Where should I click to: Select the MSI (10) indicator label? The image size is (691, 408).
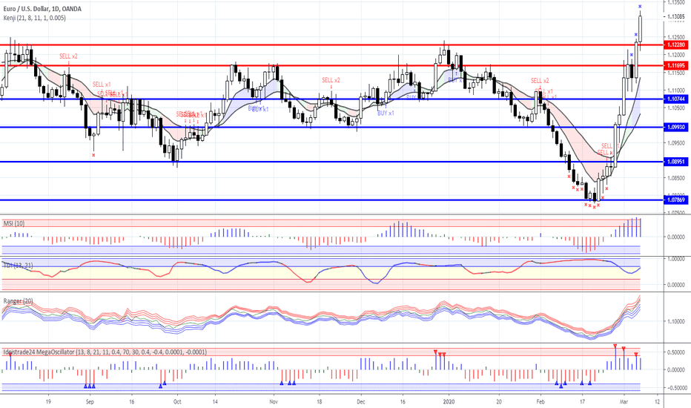tap(14, 223)
